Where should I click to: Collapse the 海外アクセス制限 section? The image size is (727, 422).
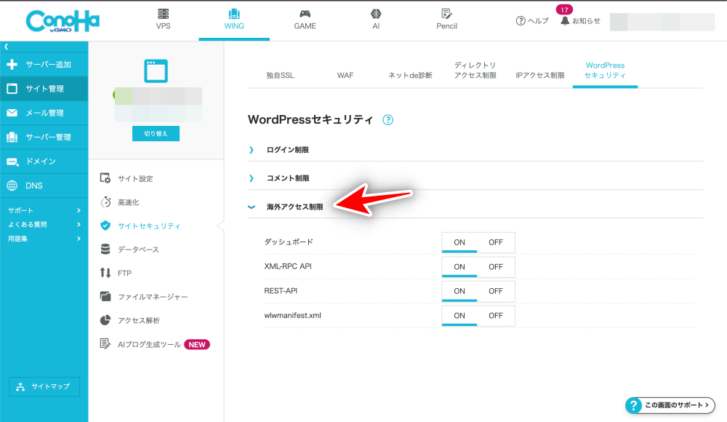point(294,207)
